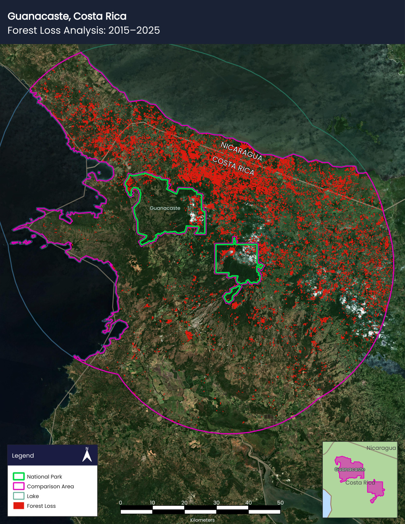Click the north arrow icon in legend
This screenshot has width=405, height=524.
pos(87,455)
